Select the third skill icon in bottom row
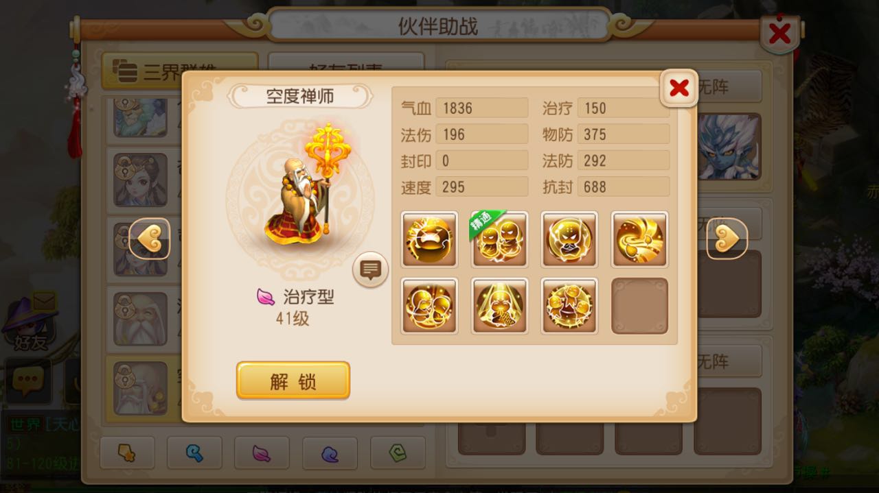Screen dimensions: 879x493 pyautogui.click(x=569, y=306)
